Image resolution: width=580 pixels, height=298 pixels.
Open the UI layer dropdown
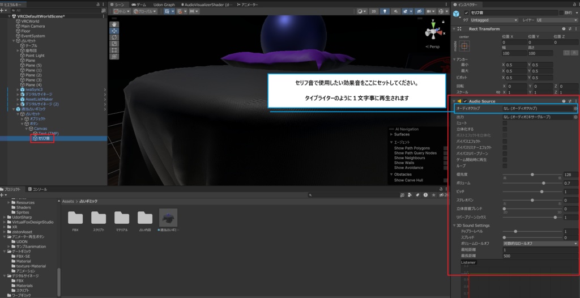click(558, 20)
